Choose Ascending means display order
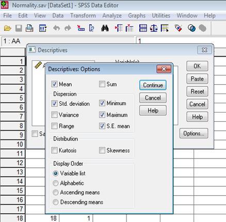 tap(55, 192)
